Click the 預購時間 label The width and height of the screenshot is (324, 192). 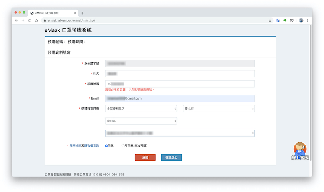pos(77,42)
